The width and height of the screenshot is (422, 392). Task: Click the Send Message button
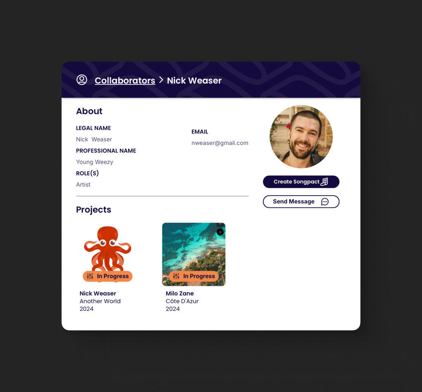click(301, 201)
